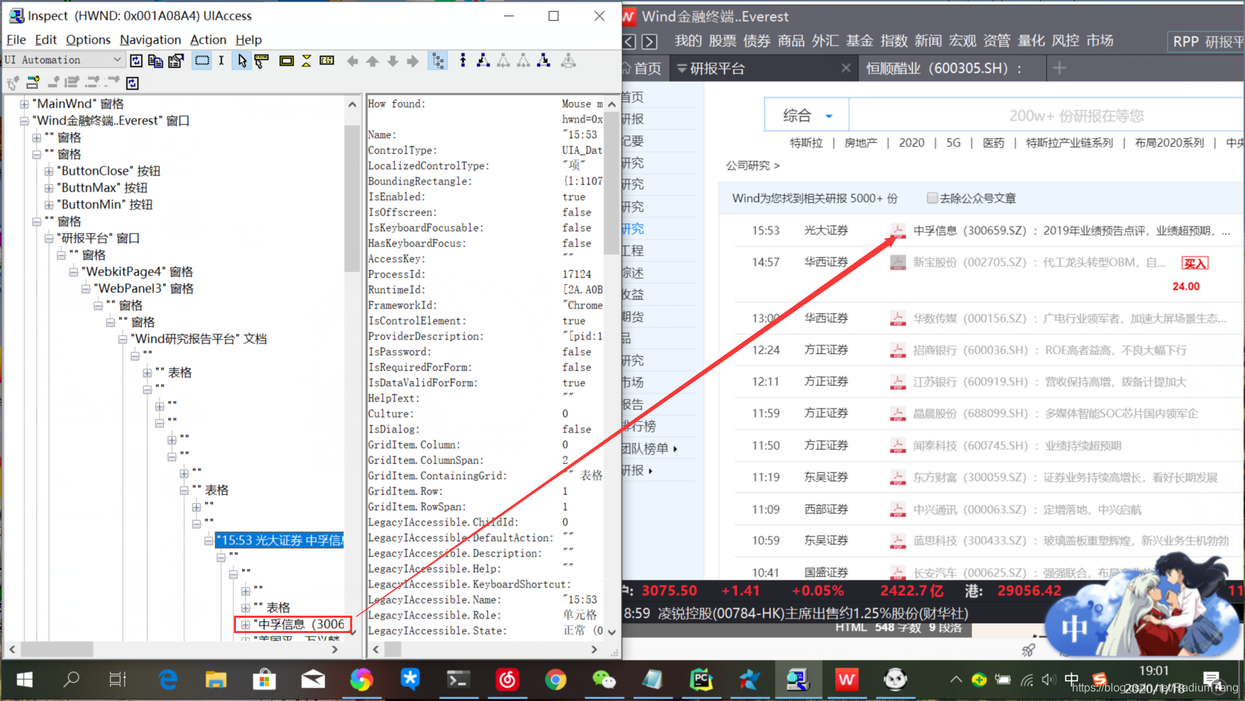Click the 5G hot keyword link
Screen dimensions: 1245x701
(x=954, y=143)
